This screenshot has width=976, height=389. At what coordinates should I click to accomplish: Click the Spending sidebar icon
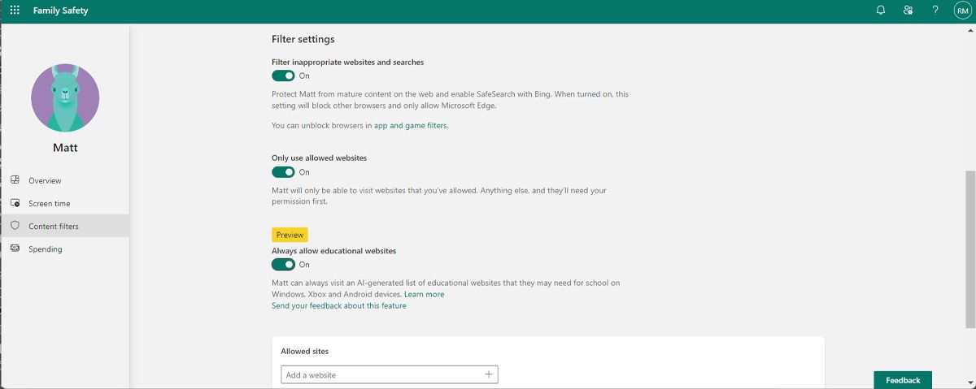point(15,249)
